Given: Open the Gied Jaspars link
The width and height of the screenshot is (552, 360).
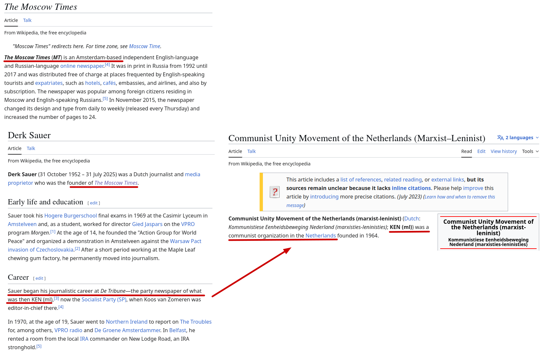Looking at the screenshot, I should (147, 224).
